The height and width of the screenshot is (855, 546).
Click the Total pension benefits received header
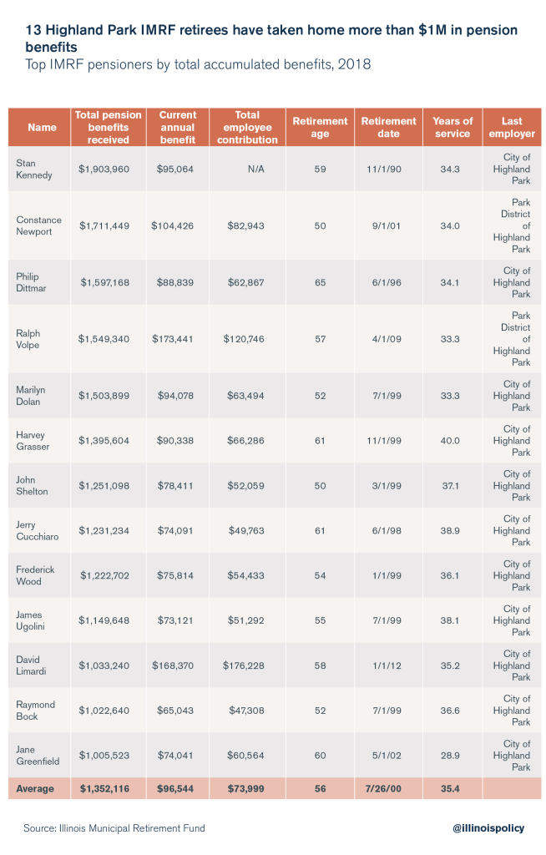pyautogui.click(x=109, y=128)
